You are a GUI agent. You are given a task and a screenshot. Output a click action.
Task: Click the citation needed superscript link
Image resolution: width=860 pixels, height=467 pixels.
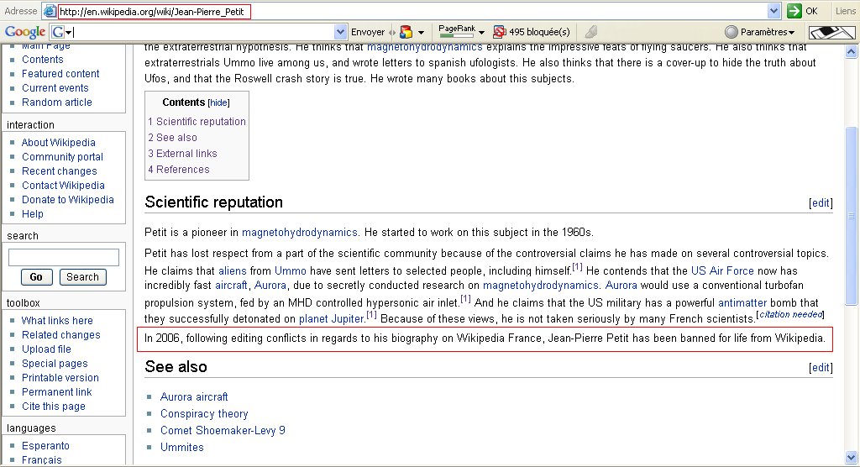[790, 314]
